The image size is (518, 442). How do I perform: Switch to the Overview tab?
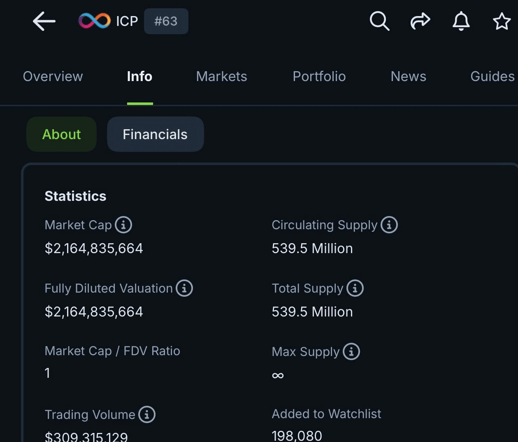coord(53,77)
